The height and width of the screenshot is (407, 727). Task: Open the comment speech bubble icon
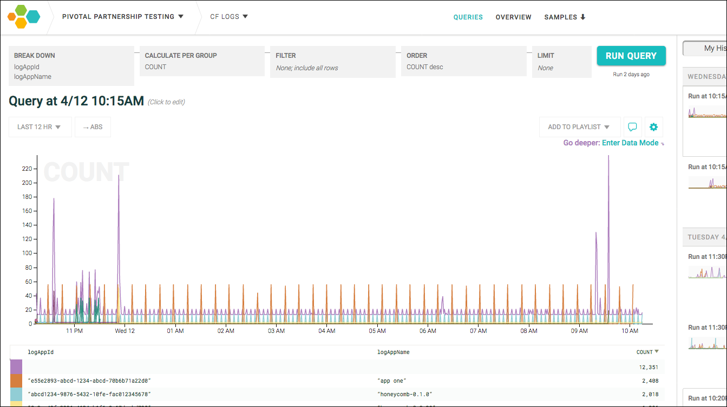point(632,127)
